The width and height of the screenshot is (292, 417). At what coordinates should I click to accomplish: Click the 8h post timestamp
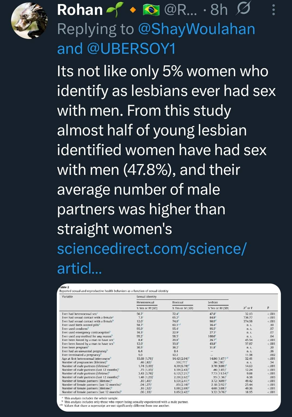point(219,10)
